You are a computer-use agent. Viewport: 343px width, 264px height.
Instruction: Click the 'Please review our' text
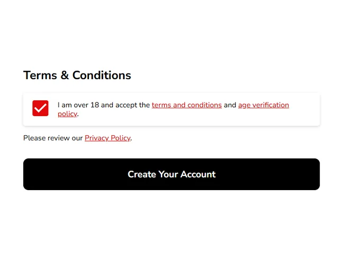click(x=53, y=138)
